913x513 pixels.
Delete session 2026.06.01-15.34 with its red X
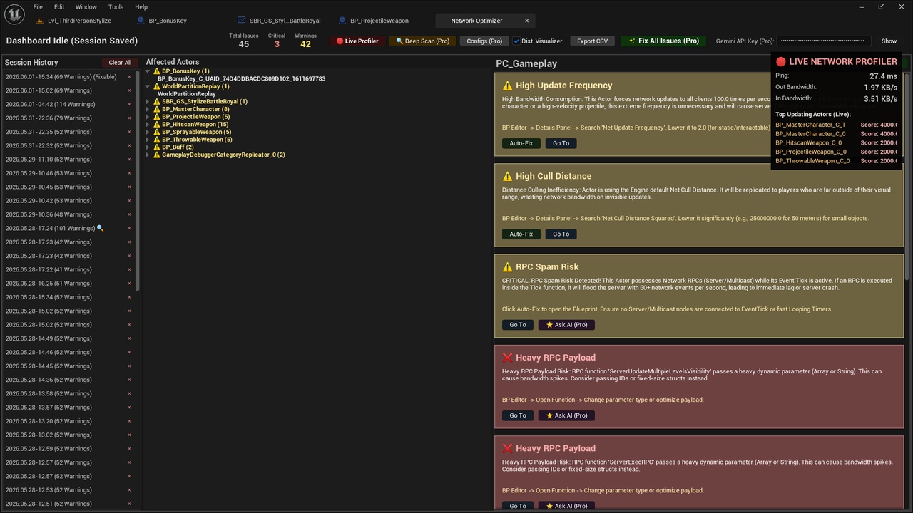coord(129,77)
